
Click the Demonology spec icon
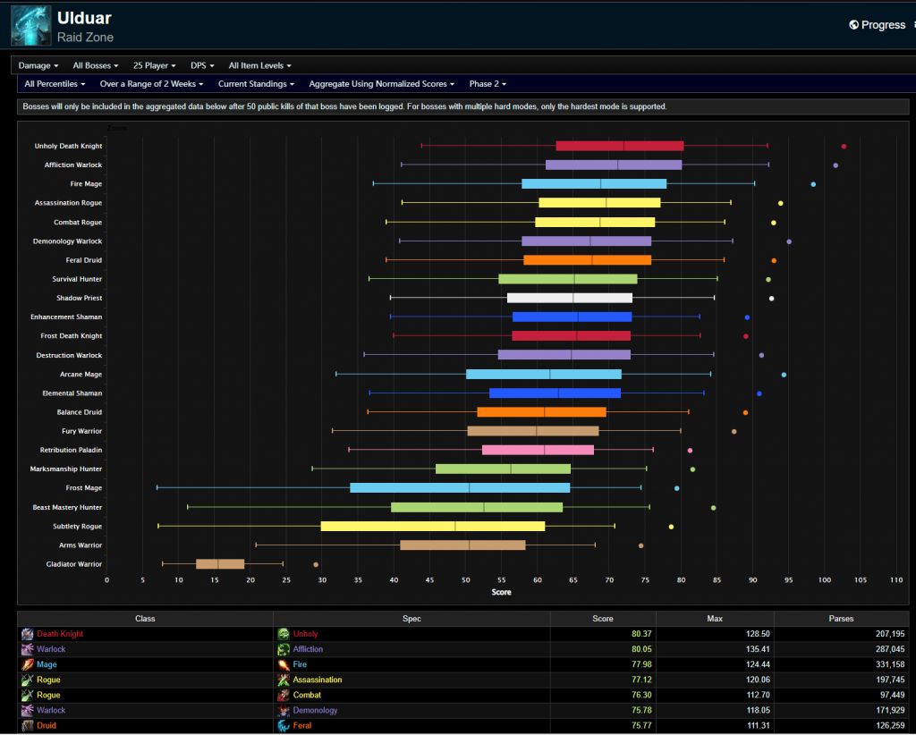pos(284,710)
